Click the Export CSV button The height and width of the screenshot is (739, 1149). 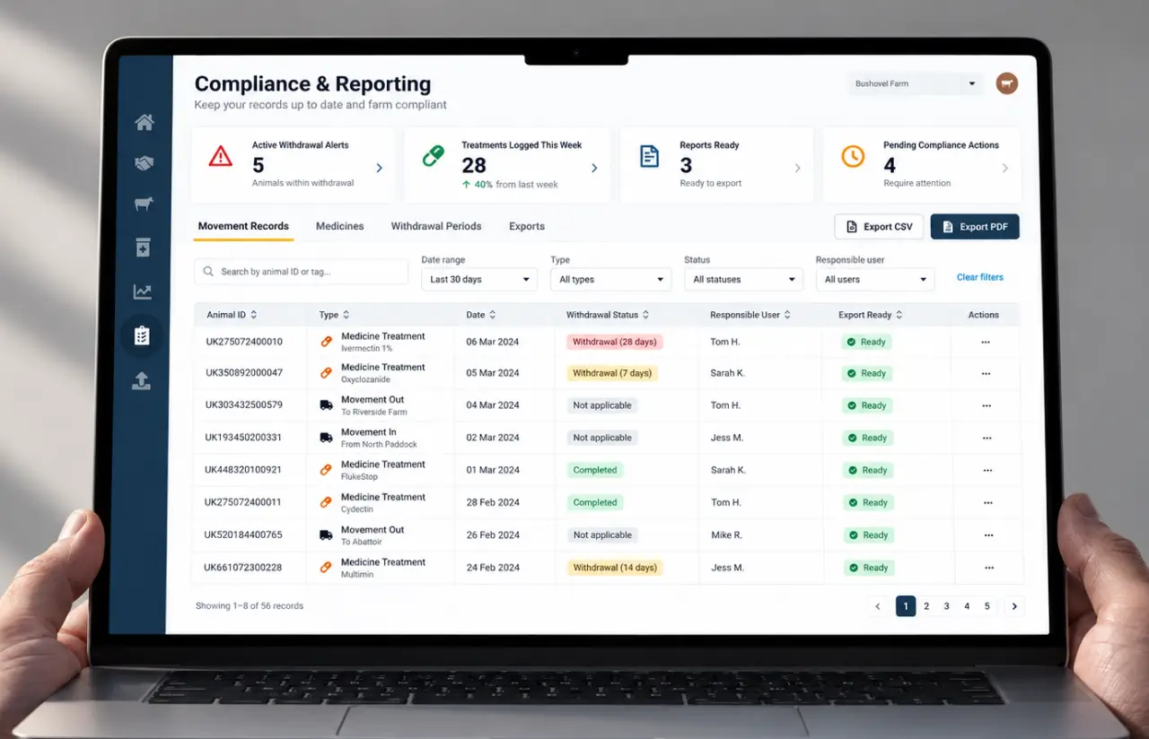[879, 227]
